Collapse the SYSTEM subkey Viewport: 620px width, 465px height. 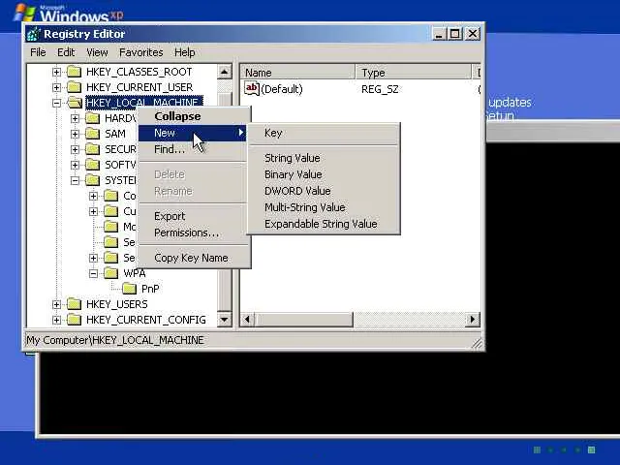(x=75, y=181)
